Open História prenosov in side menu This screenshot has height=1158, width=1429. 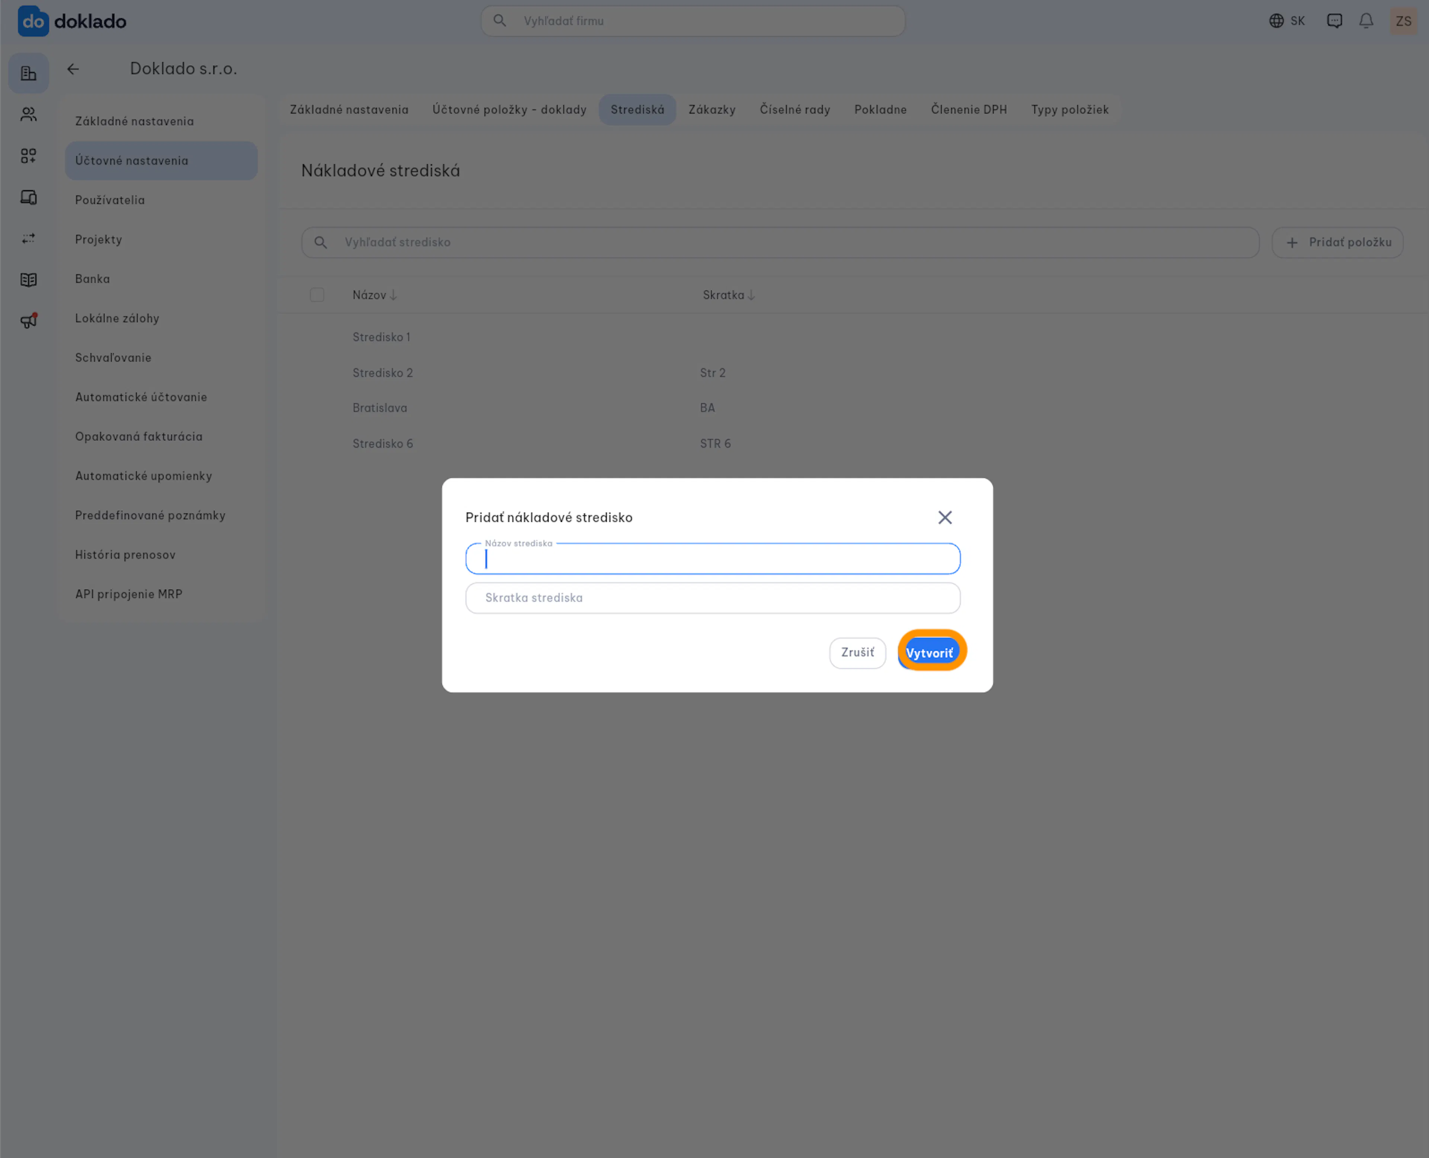coord(162,554)
